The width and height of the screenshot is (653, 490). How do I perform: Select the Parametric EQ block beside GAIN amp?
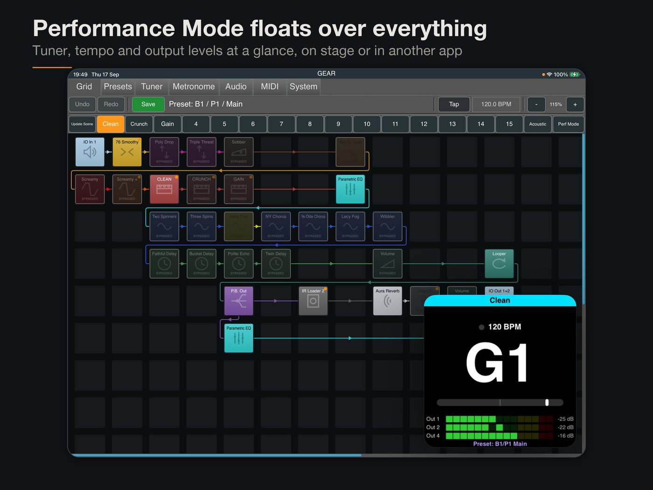pyautogui.click(x=350, y=189)
